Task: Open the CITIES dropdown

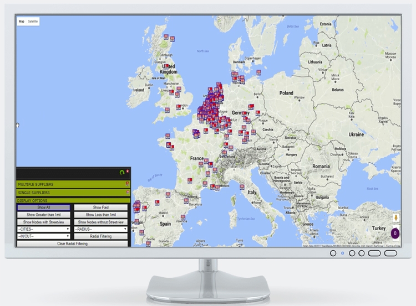Action: (x=44, y=229)
